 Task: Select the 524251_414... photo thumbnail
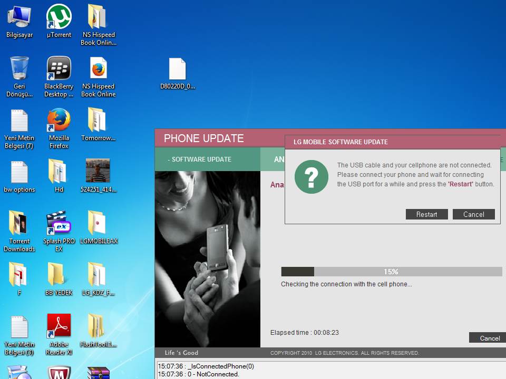(99, 175)
